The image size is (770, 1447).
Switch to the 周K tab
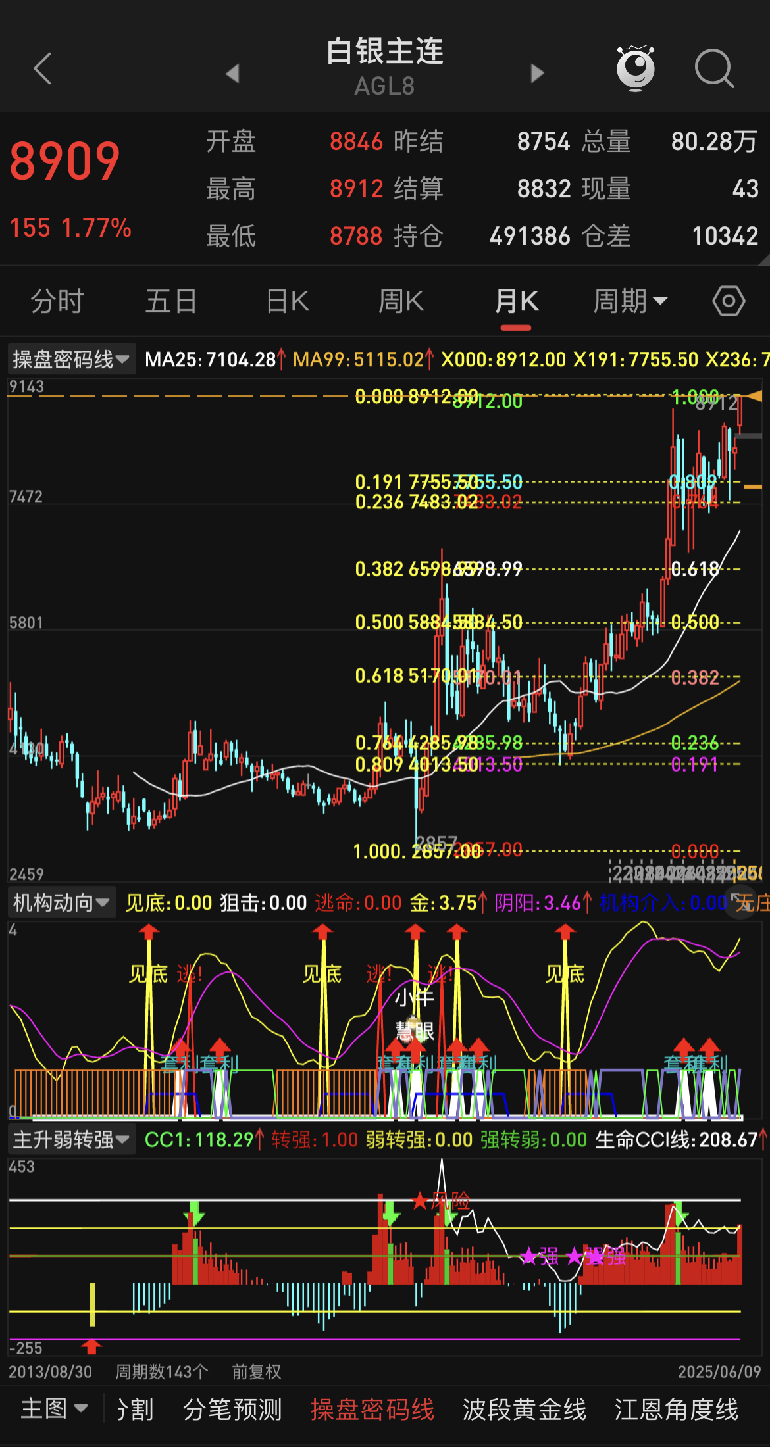point(401,302)
